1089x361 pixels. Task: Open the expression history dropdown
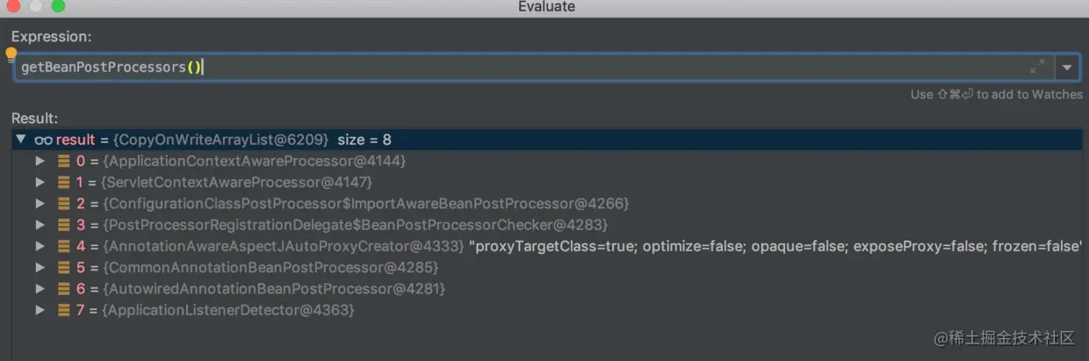click(x=1068, y=67)
